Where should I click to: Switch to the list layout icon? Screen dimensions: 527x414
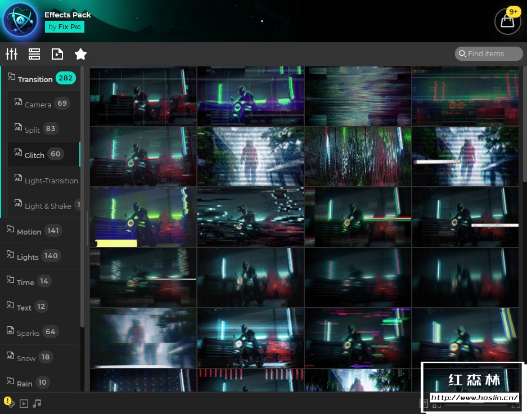click(34, 54)
